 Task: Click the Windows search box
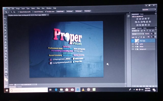click(x=29, y=90)
